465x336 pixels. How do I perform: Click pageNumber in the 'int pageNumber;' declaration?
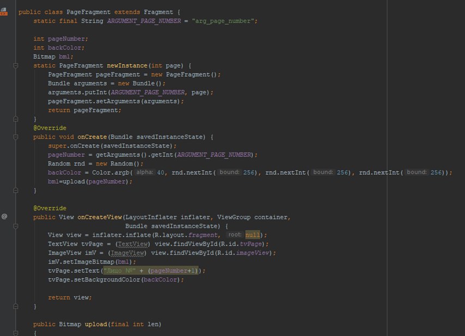pos(66,39)
